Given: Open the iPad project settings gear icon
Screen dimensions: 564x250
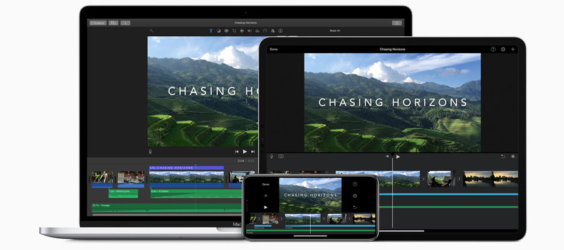Looking at the screenshot, I should pos(503,49).
